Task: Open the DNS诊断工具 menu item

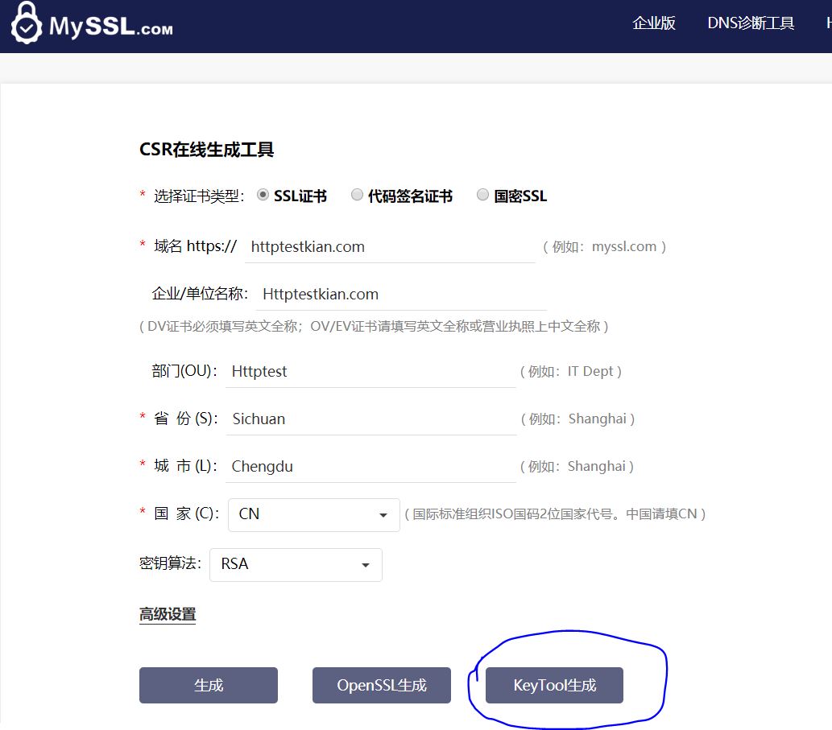Action: 751,23
